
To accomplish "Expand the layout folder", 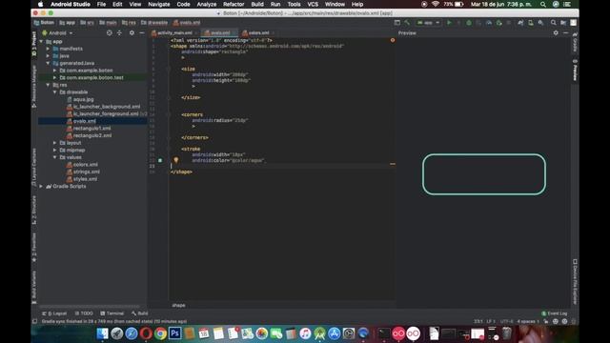I will coord(55,143).
